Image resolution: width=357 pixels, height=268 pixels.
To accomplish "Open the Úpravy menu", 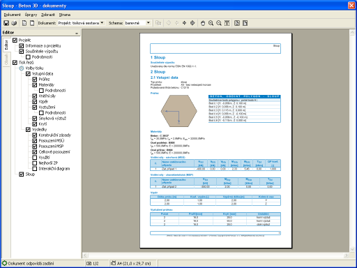I will [x=31, y=15].
